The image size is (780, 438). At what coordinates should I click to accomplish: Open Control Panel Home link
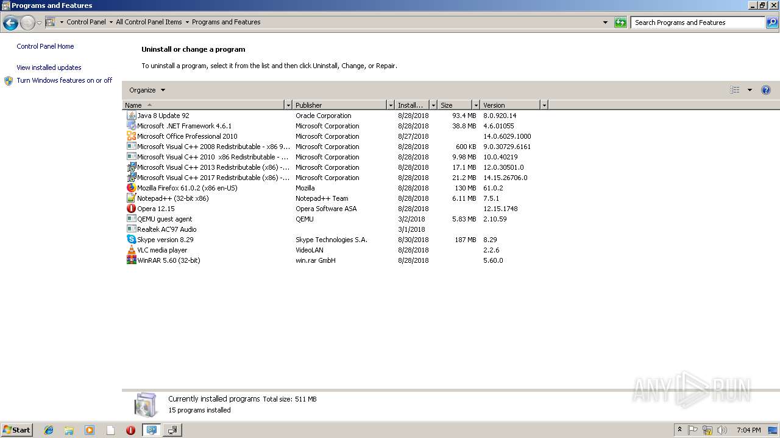[x=45, y=46]
